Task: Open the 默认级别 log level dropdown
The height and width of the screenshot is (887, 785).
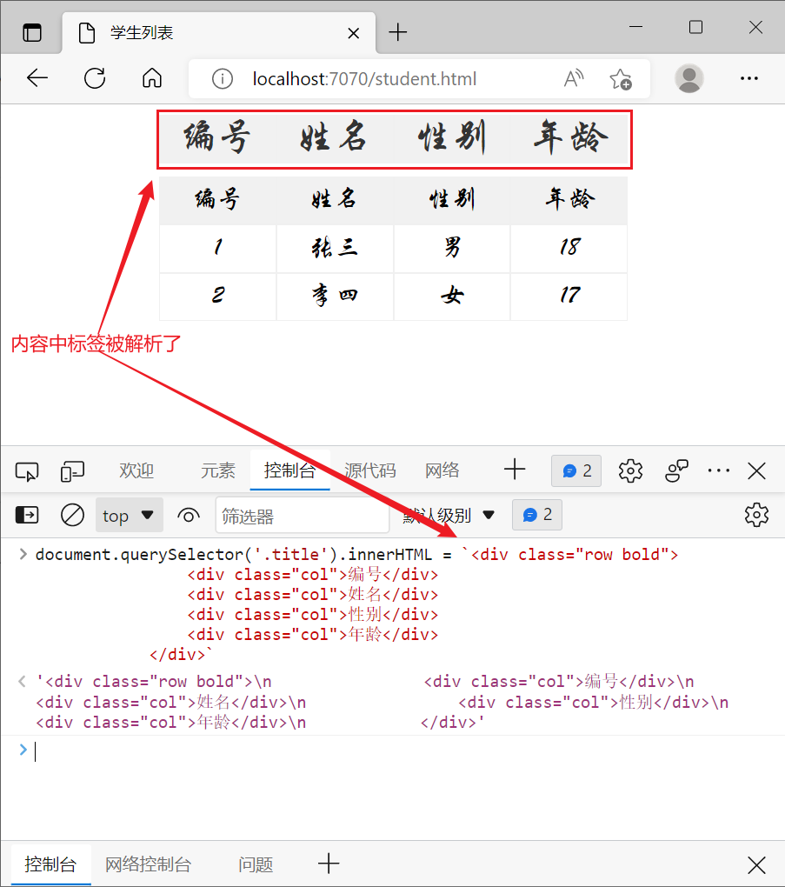Action: coord(449,516)
